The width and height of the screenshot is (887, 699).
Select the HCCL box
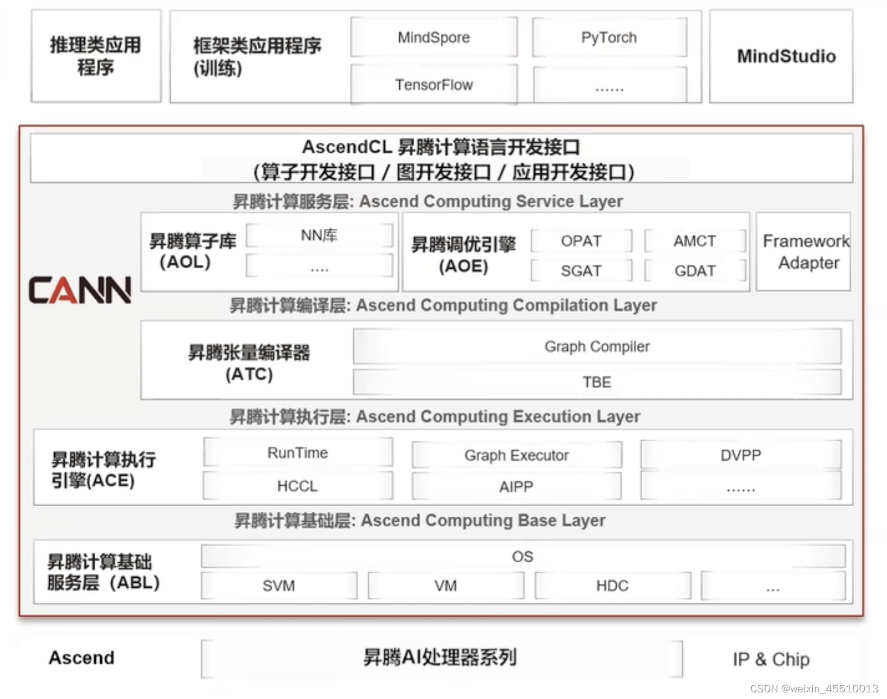point(298,486)
